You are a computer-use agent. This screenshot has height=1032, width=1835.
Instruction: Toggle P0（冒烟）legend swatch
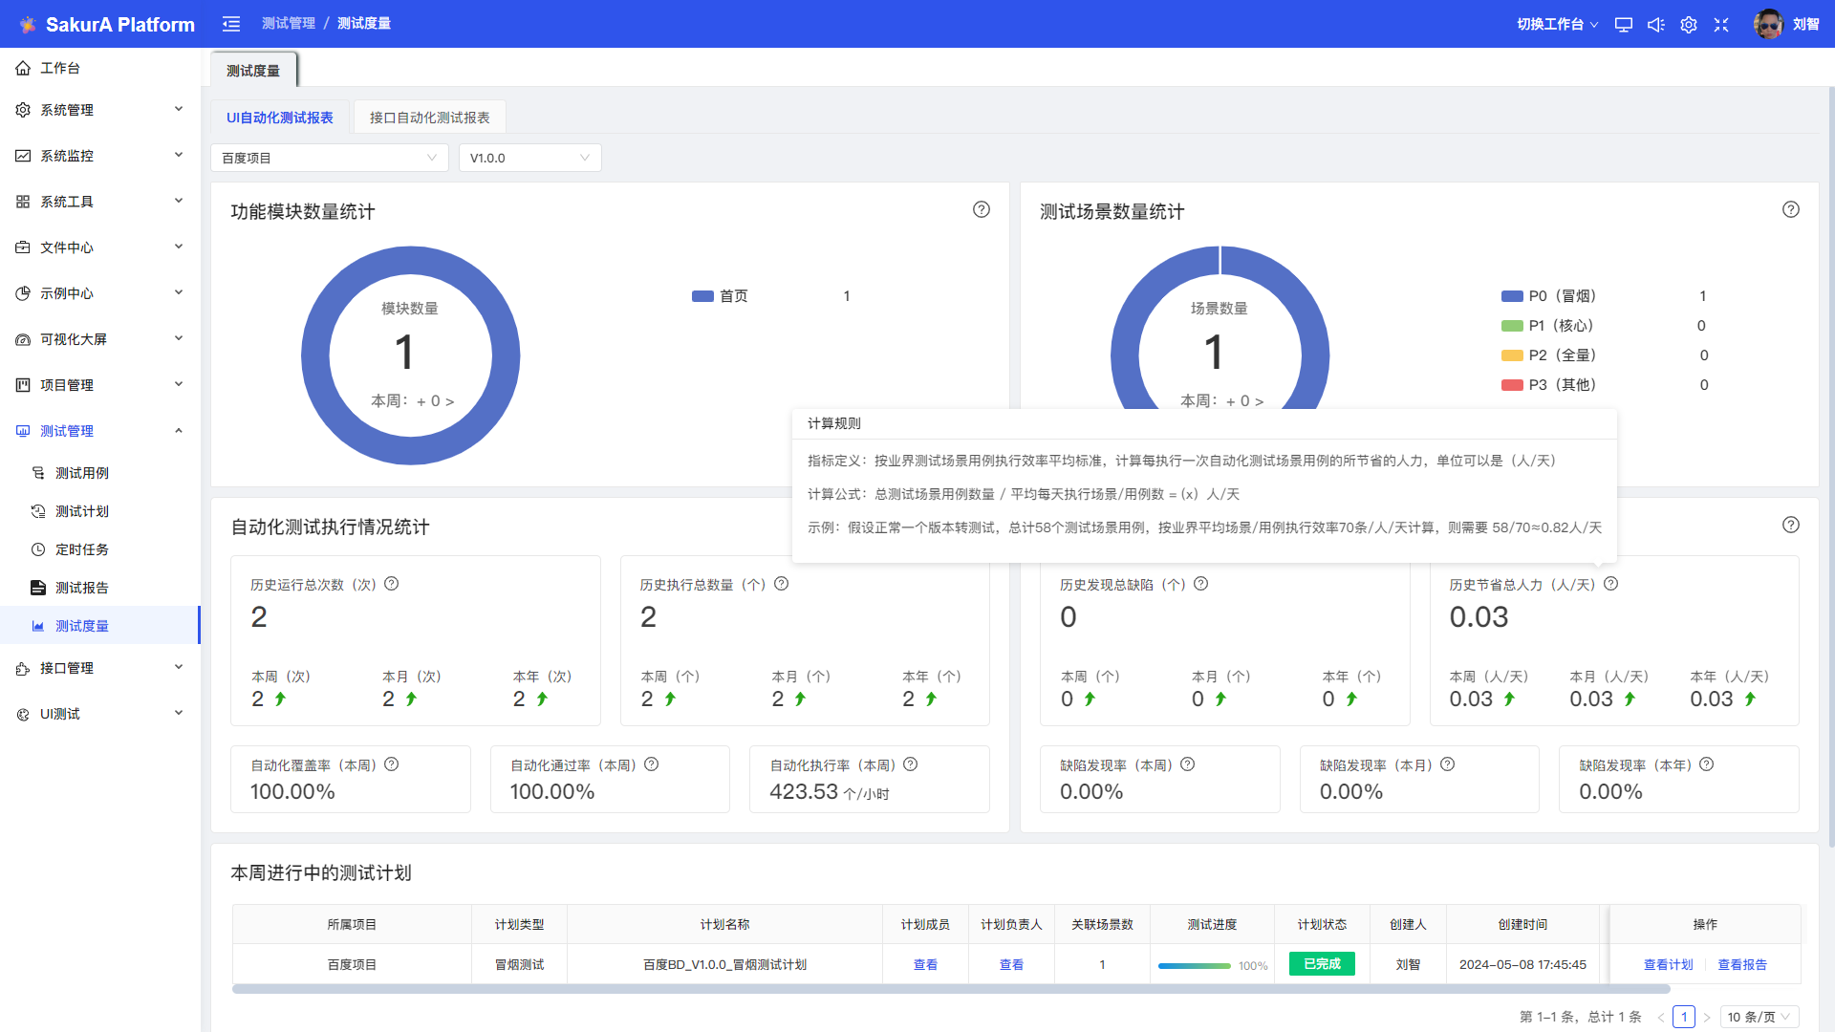[1513, 296]
